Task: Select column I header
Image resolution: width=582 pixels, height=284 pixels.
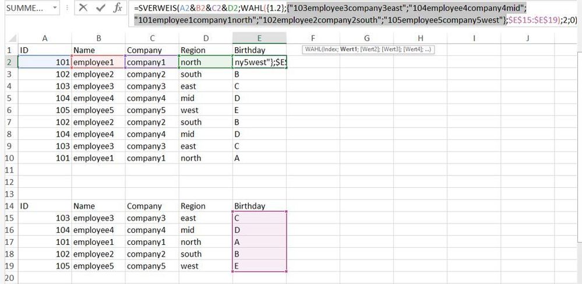Action: coord(474,38)
